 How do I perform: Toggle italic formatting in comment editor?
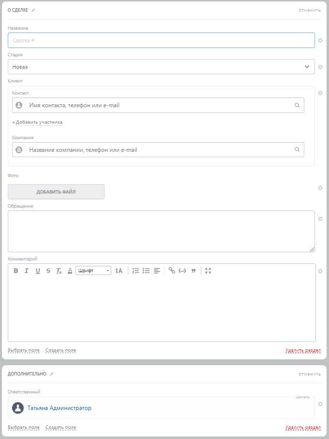coord(27,271)
